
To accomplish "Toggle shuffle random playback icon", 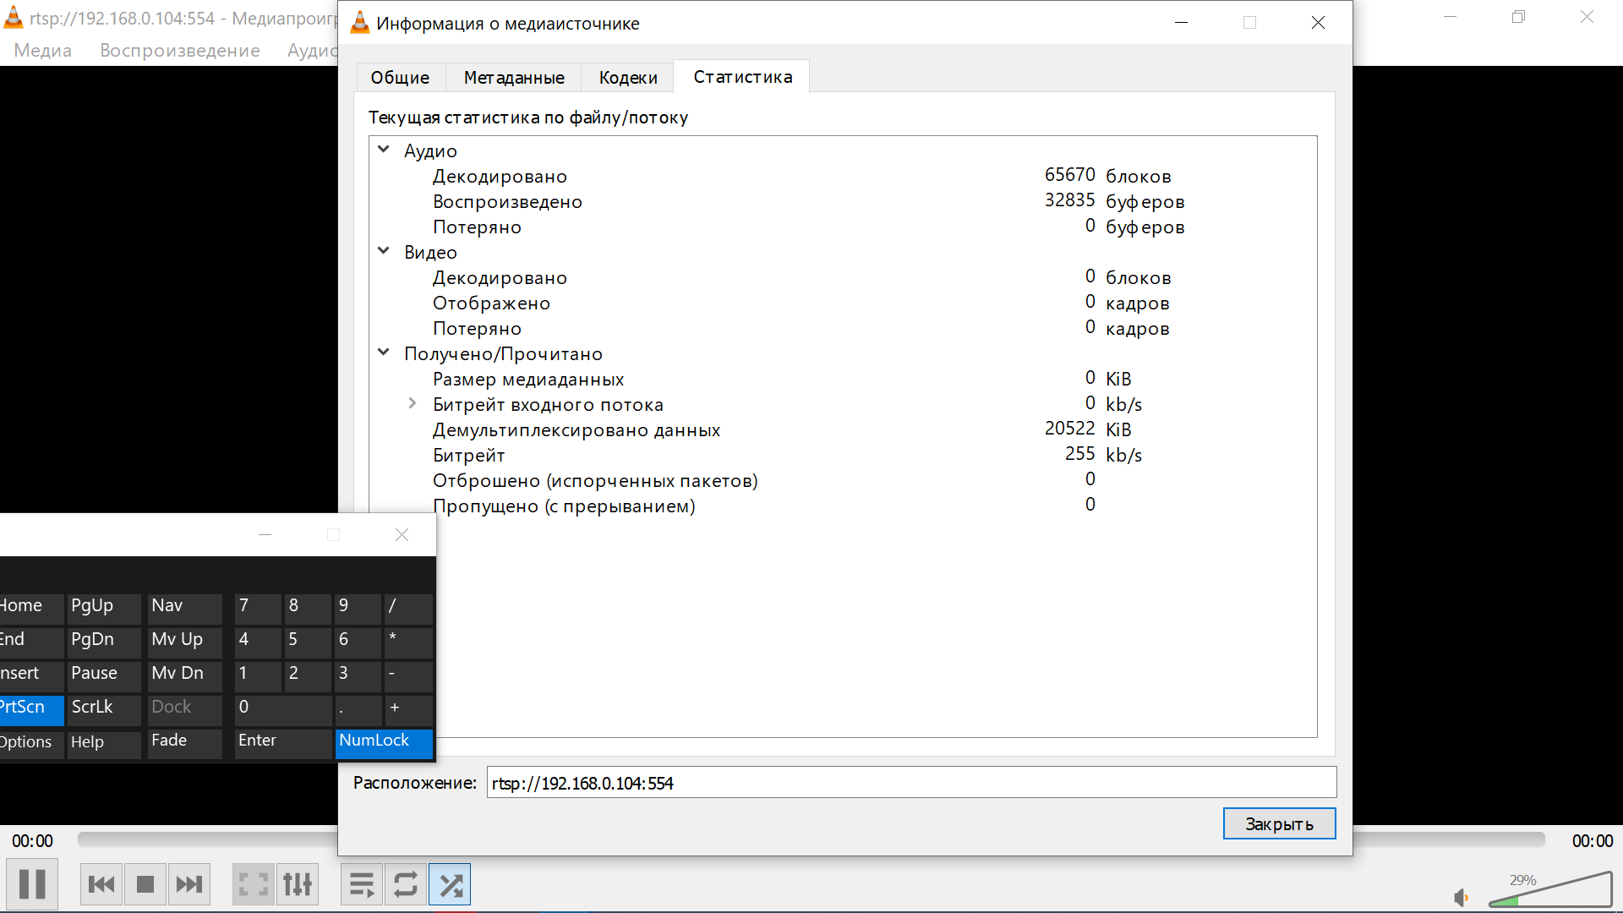I will [x=450, y=884].
